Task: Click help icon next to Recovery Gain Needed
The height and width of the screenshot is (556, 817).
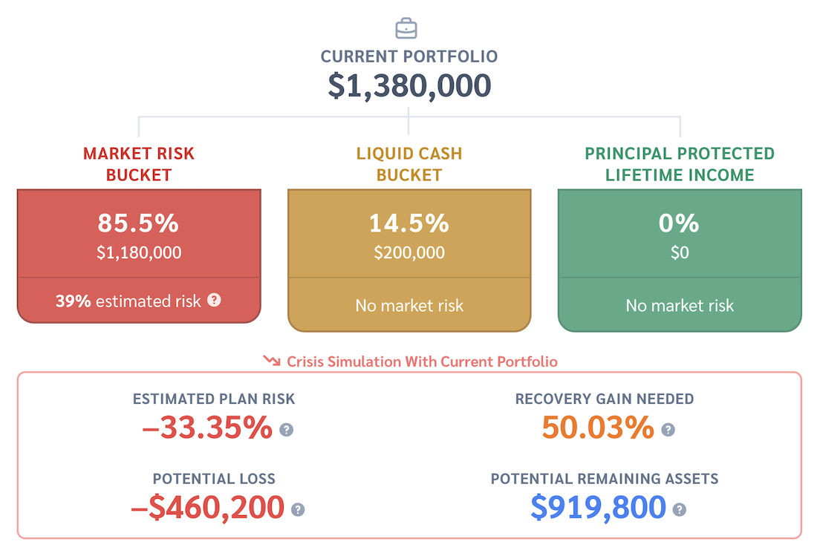Action: coord(668,429)
